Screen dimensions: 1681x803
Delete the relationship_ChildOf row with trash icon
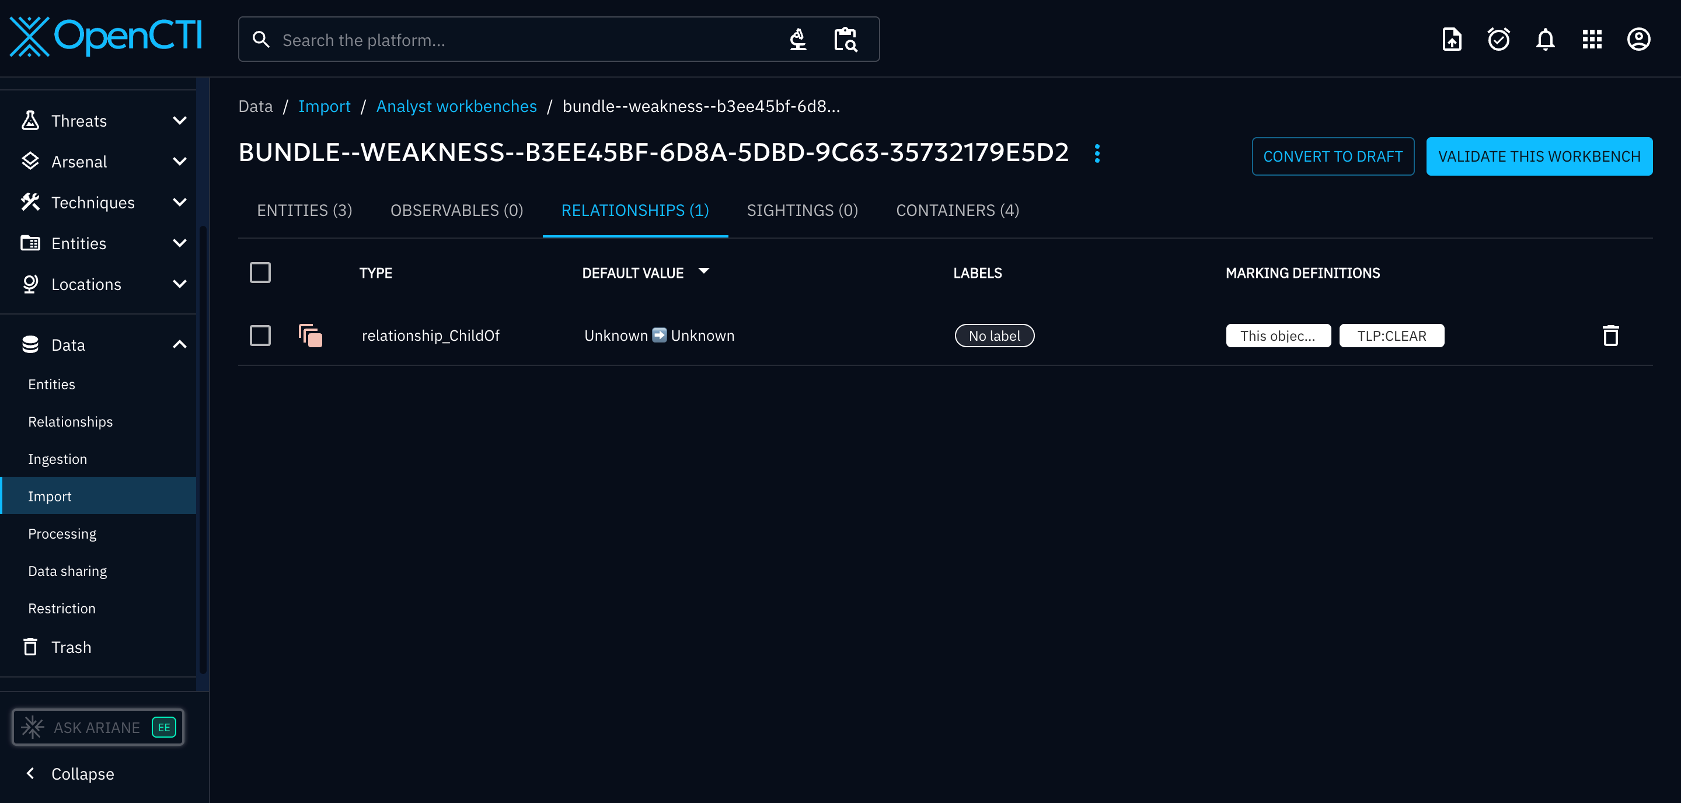[1610, 336]
